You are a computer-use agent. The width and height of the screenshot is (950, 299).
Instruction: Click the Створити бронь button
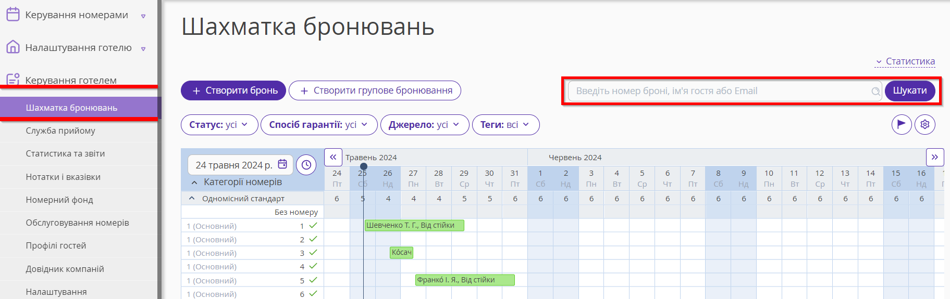(233, 90)
